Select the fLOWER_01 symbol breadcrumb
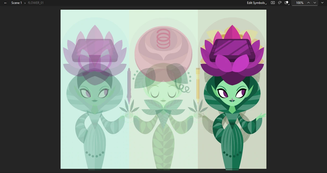 [36, 3]
